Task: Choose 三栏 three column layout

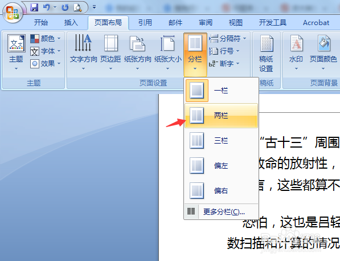Action: click(x=221, y=141)
